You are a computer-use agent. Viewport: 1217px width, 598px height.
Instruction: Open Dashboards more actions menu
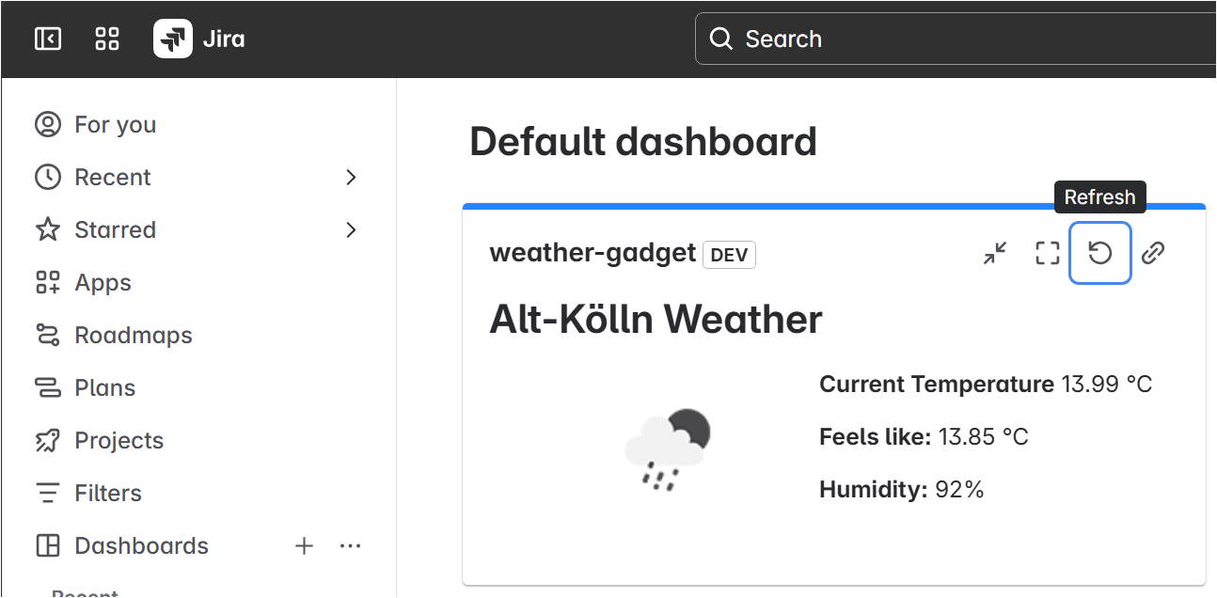(350, 545)
